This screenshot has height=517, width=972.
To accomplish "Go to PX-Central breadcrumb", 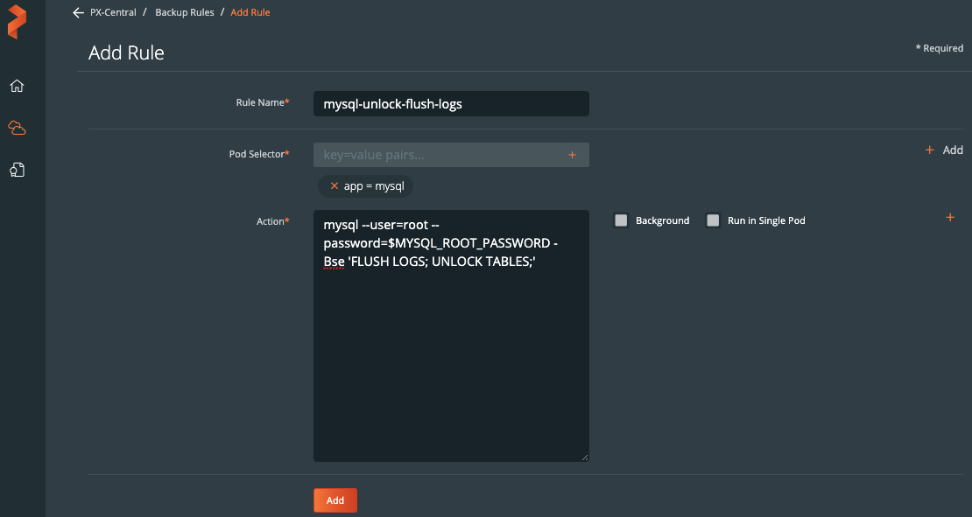I will pyautogui.click(x=113, y=13).
